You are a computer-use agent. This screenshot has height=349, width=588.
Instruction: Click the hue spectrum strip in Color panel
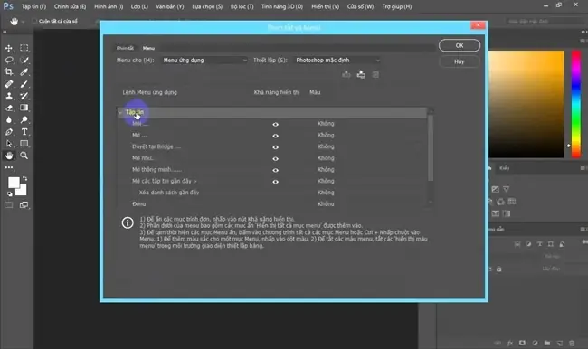tap(576, 104)
